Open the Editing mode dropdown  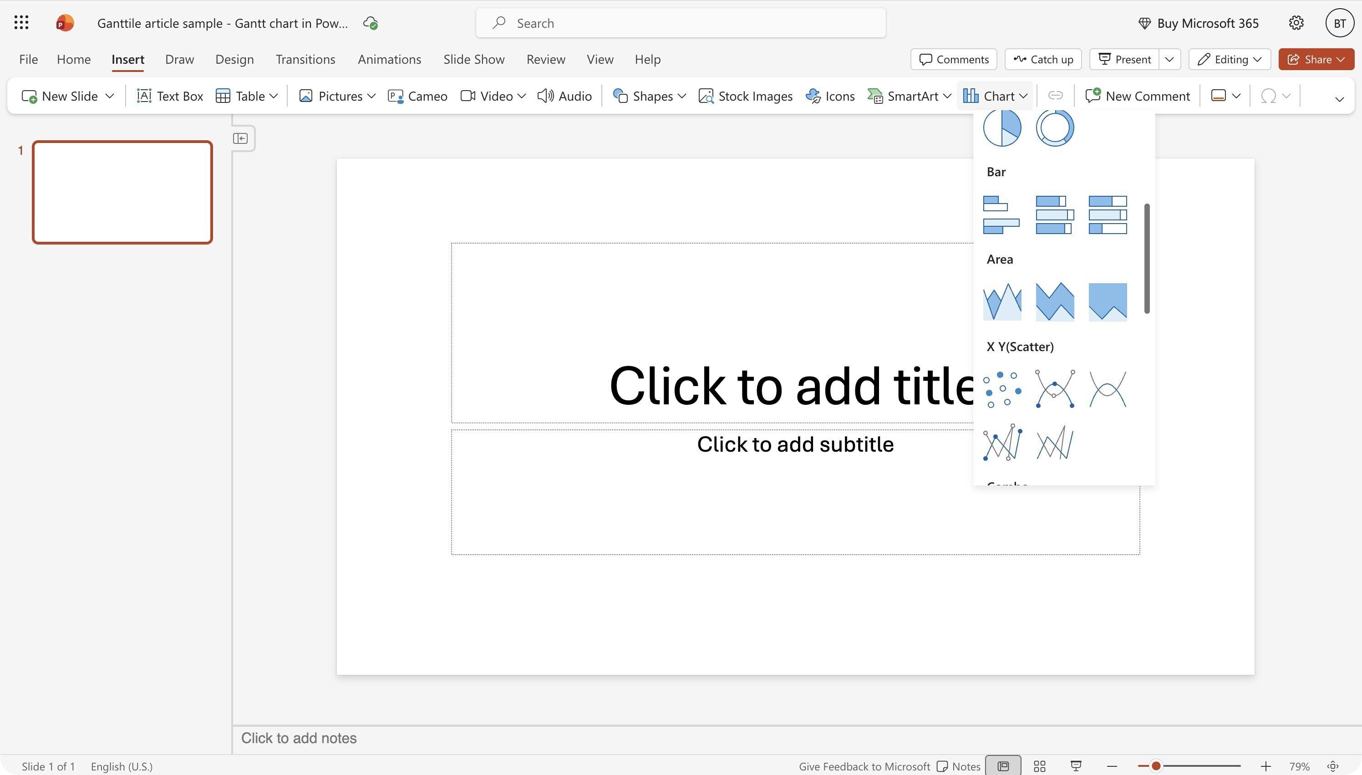tap(1230, 59)
